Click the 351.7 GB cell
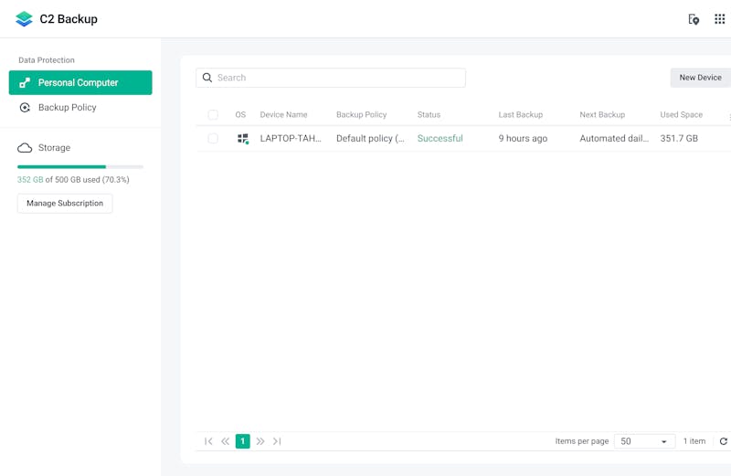This screenshot has width=731, height=476. coord(679,139)
